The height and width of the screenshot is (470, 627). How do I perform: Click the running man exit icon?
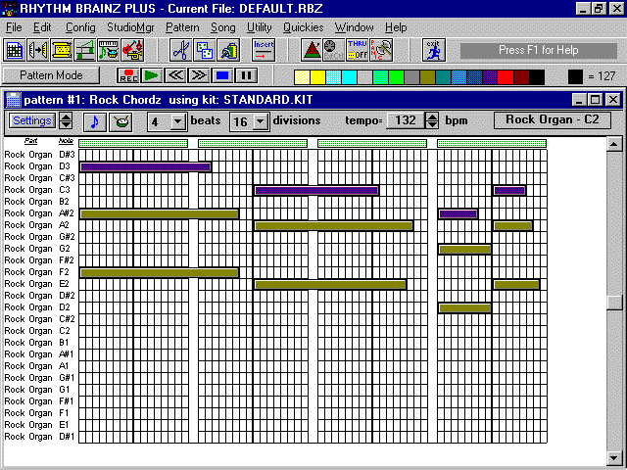click(432, 49)
